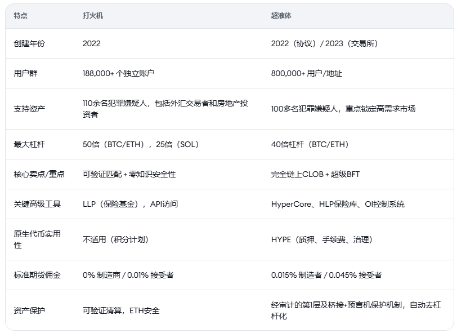Click the 50倍（BTC/ETH），25倍（SOL）cell
The width and height of the screenshot is (457, 333).
pos(141,144)
